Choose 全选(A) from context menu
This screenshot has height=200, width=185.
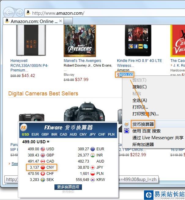click(140, 100)
